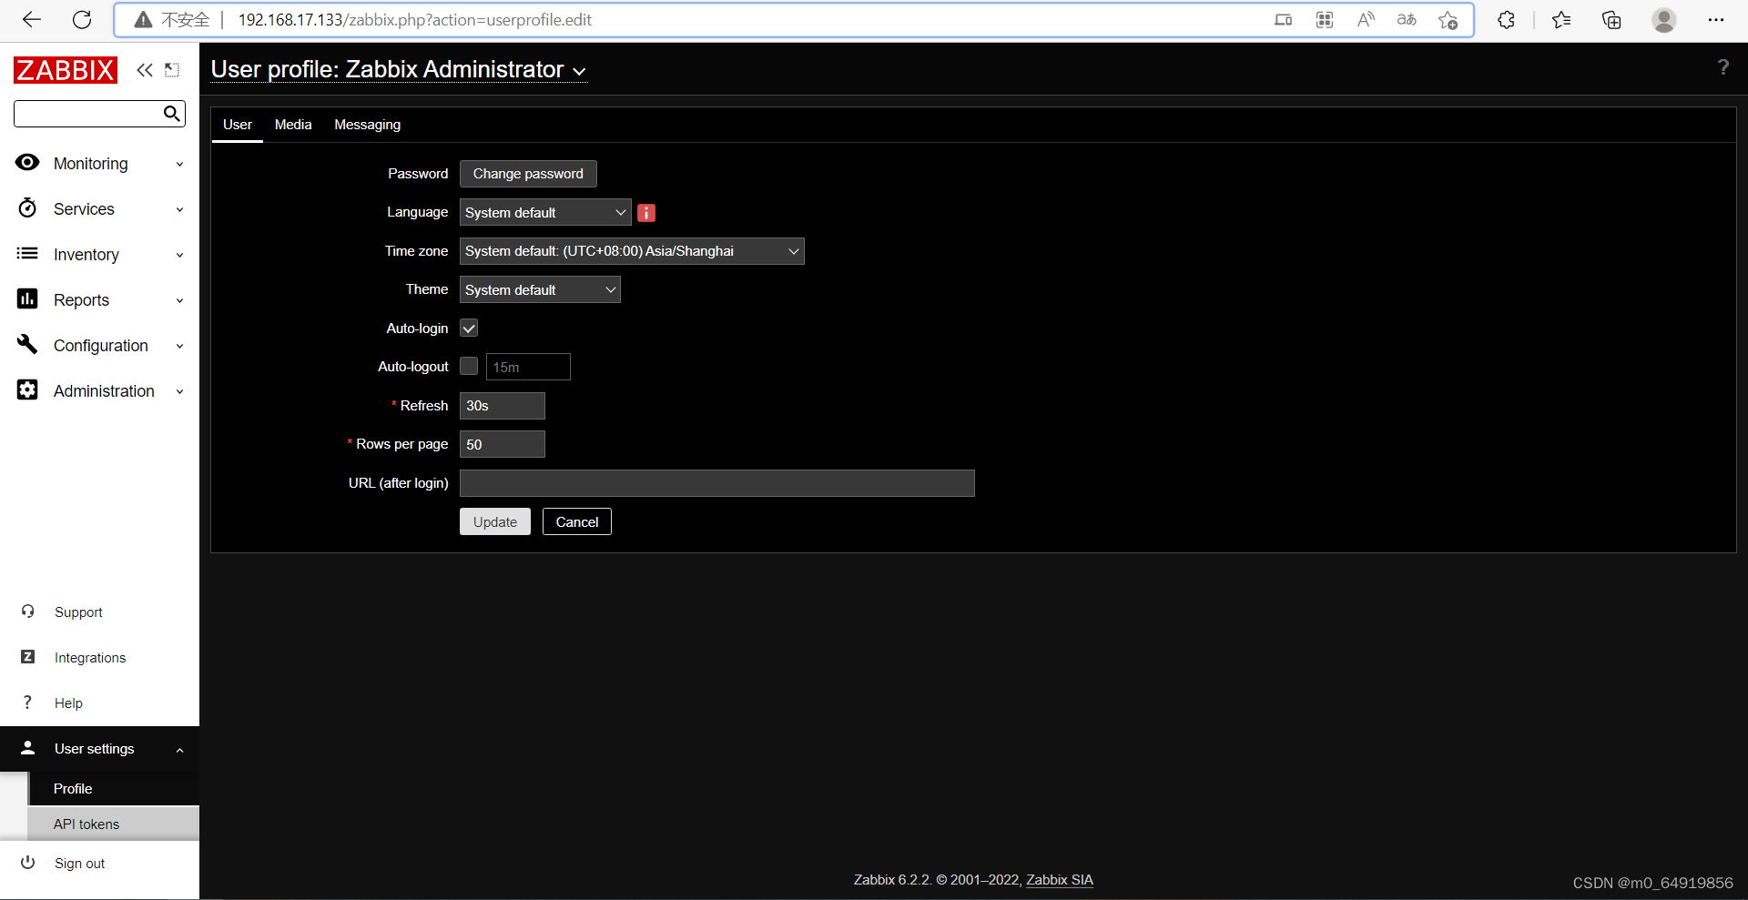Click the read aloud icon in address bar

point(1366,20)
